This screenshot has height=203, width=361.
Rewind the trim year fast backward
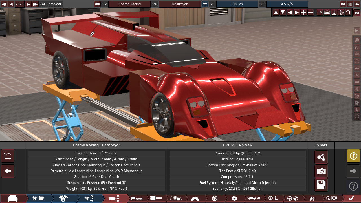(x=4, y=4)
